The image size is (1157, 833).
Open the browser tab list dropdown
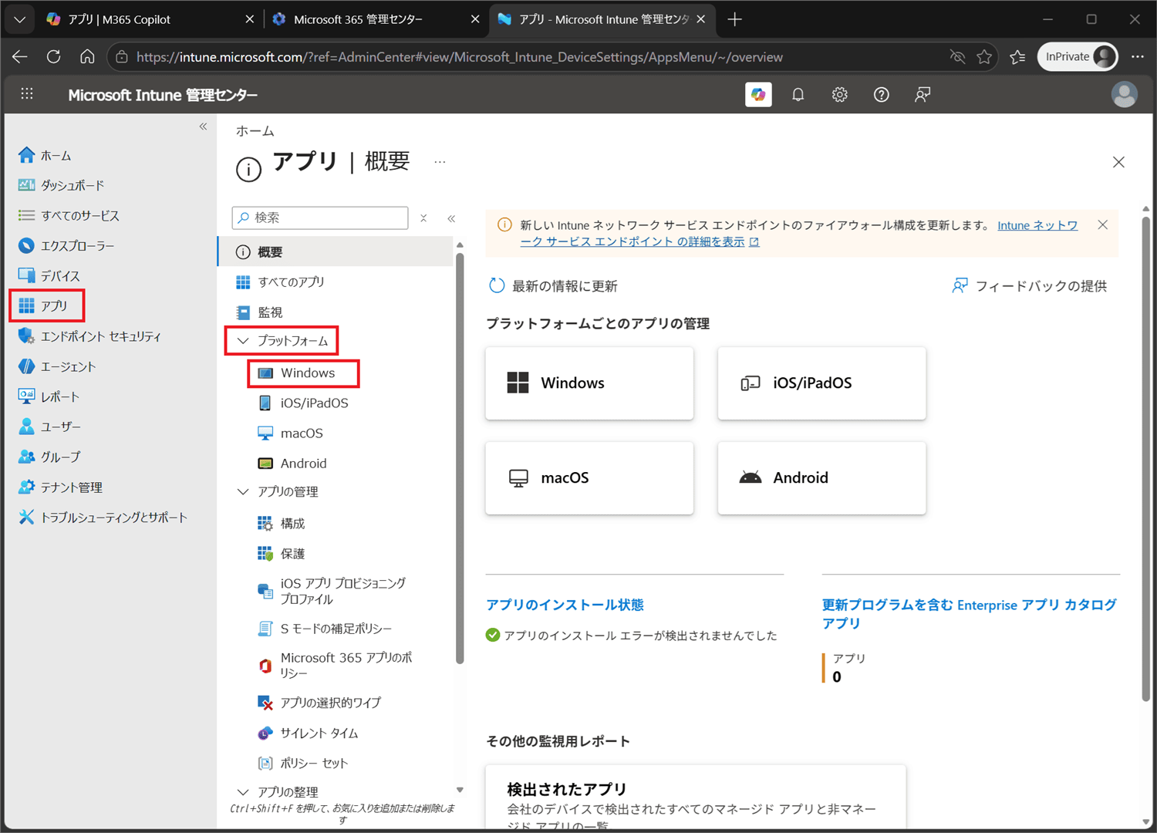pos(19,19)
